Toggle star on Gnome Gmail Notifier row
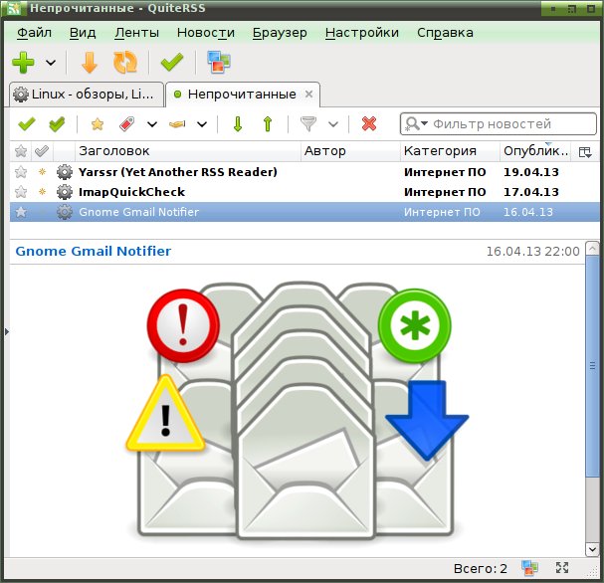604x583 pixels. [x=21, y=212]
